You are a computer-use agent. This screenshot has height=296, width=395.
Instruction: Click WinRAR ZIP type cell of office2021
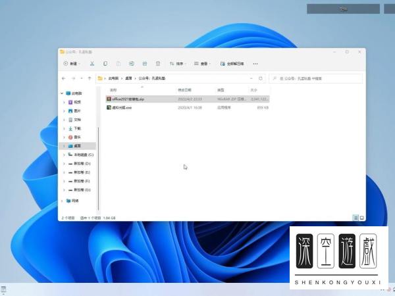coord(232,99)
